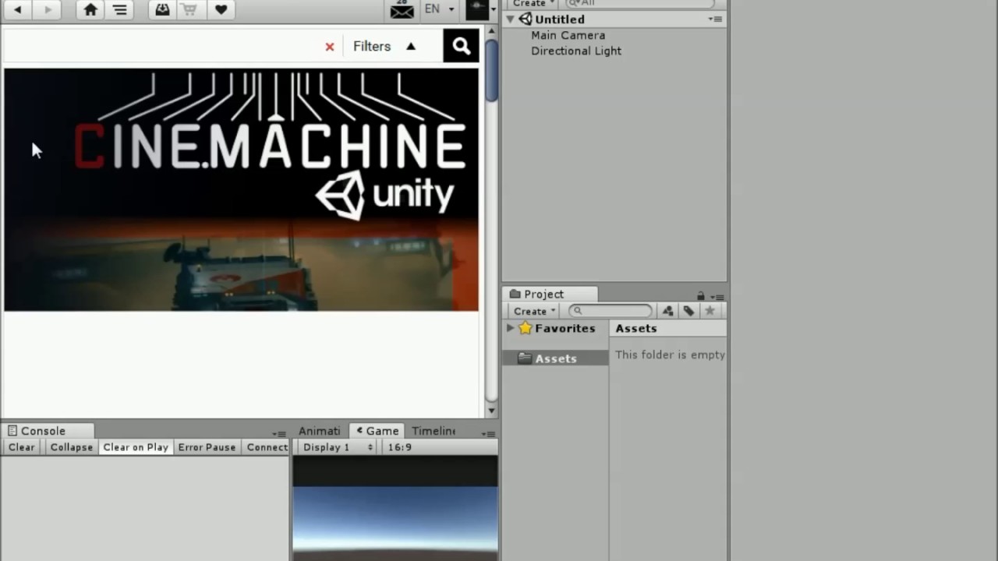Open your Asset Store downloads
Screen dimensions: 998x561
pos(162,9)
